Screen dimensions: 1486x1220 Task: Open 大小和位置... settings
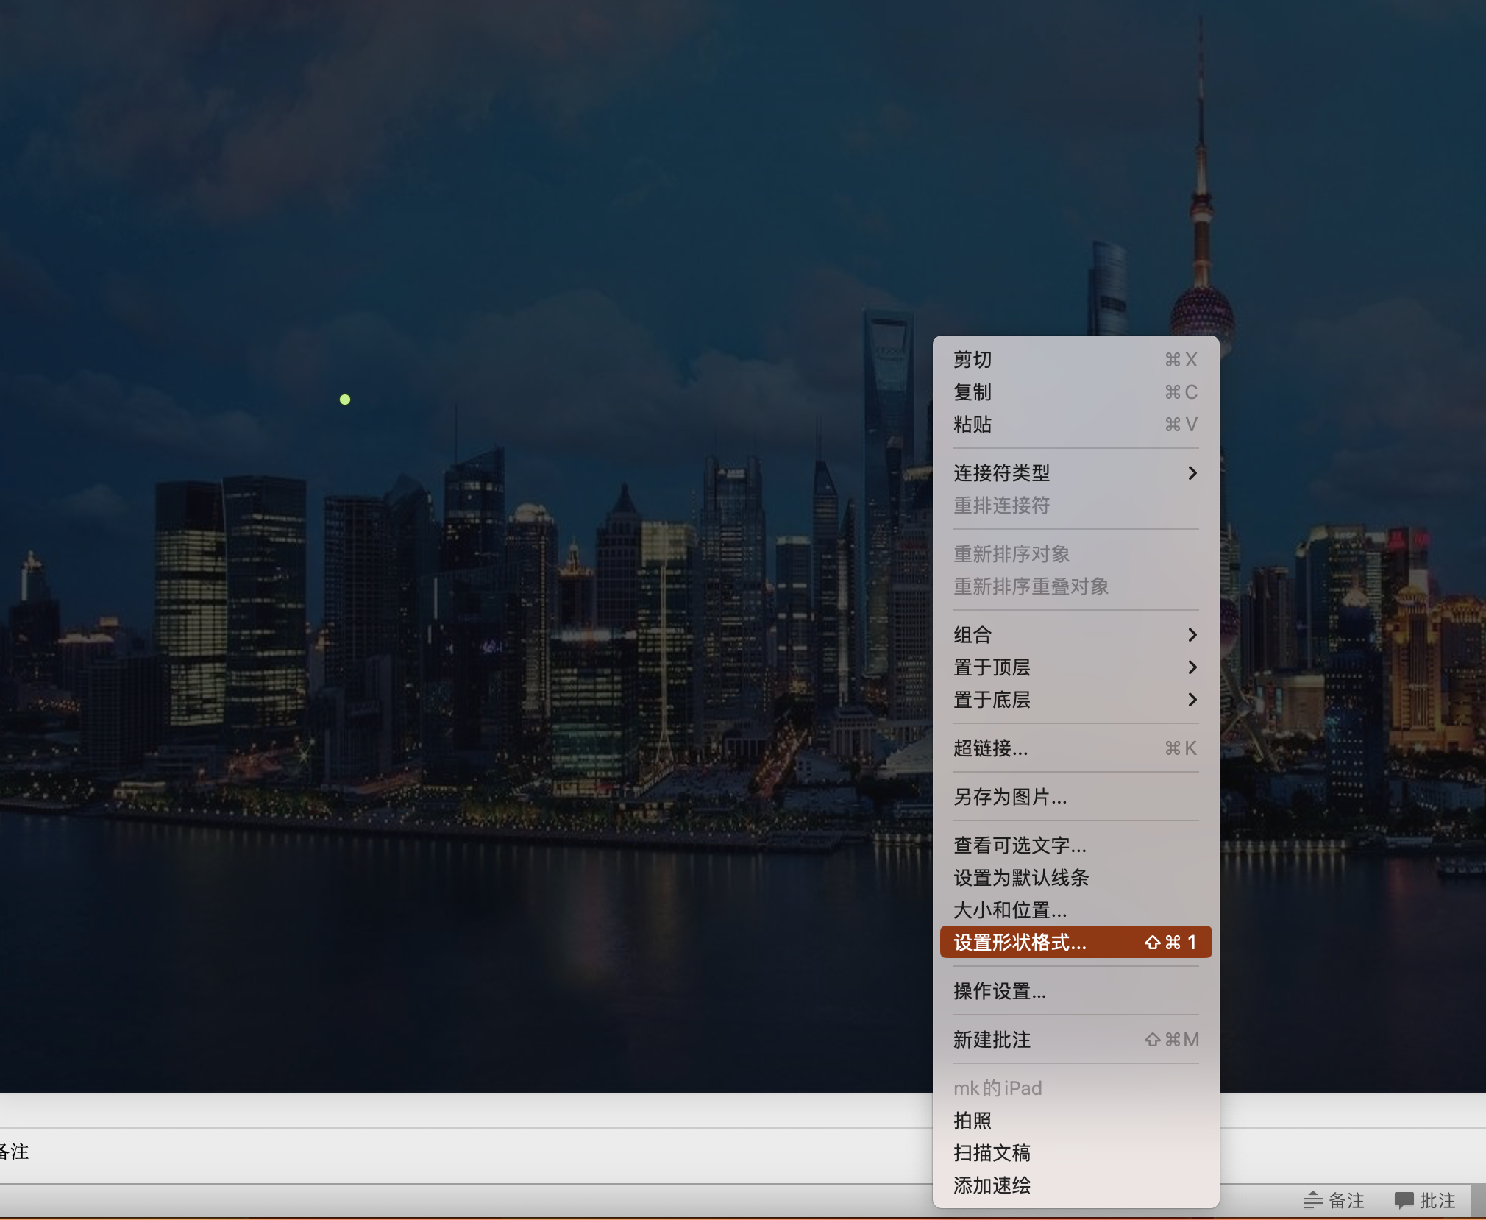1010,910
